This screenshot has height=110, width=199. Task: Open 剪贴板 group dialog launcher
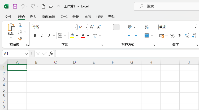pos(28,45)
